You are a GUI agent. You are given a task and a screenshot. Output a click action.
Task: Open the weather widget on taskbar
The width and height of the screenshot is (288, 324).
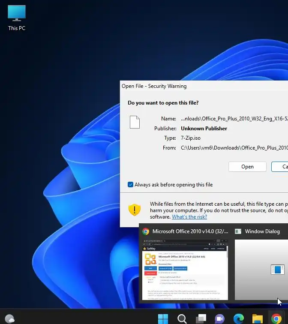tap(10, 318)
